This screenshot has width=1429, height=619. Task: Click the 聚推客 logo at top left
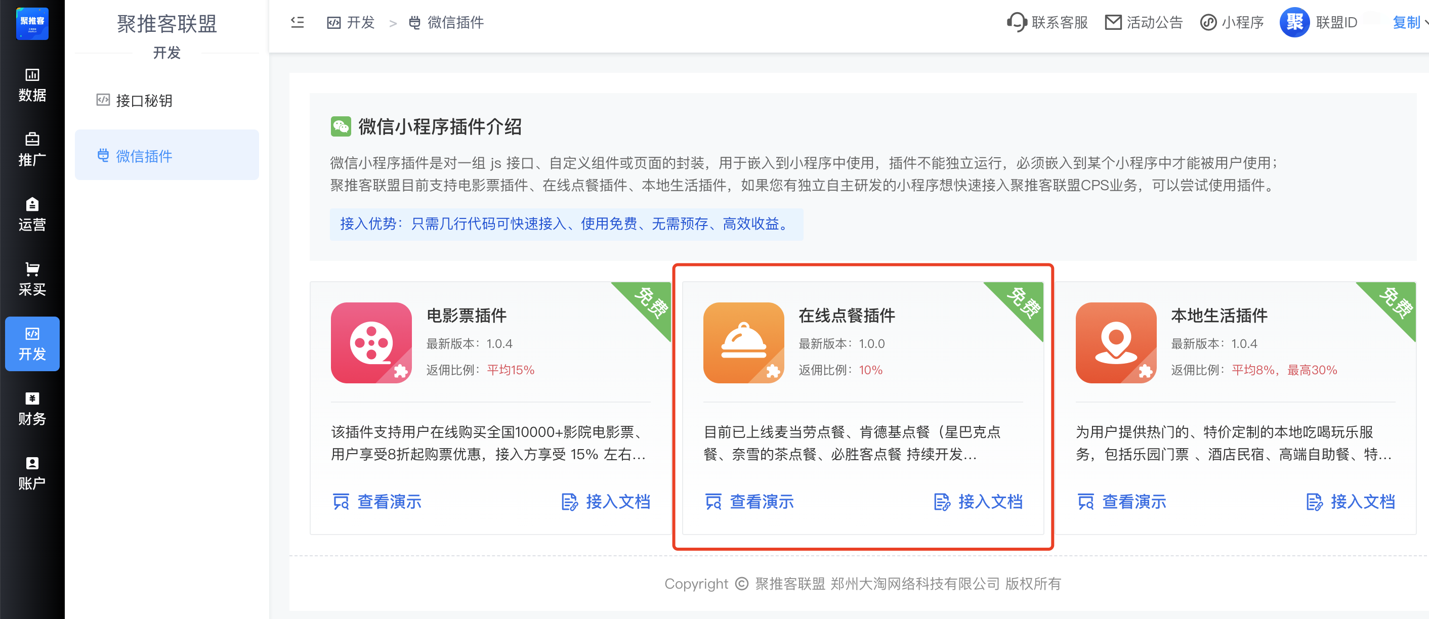[32, 23]
